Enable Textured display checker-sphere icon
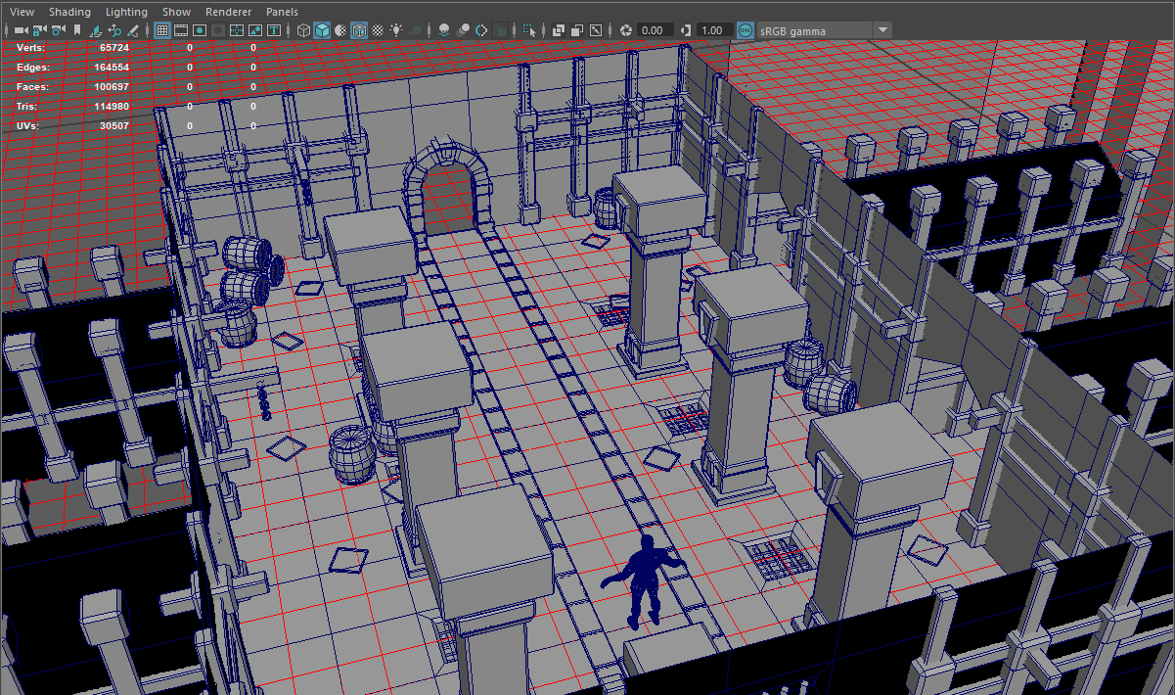 [x=378, y=30]
